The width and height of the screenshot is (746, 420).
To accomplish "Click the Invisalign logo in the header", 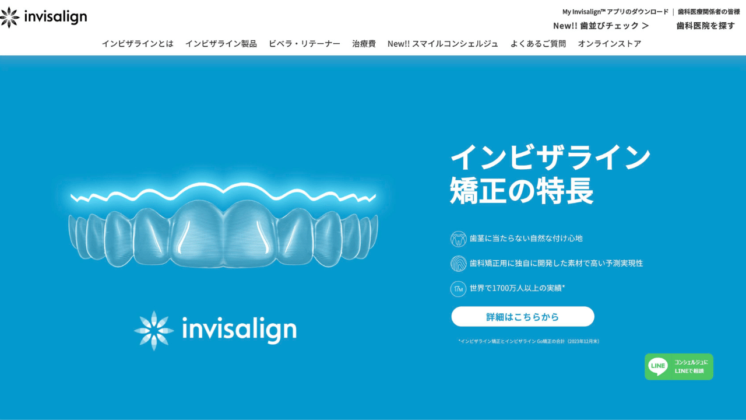I will (x=44, y=17).
